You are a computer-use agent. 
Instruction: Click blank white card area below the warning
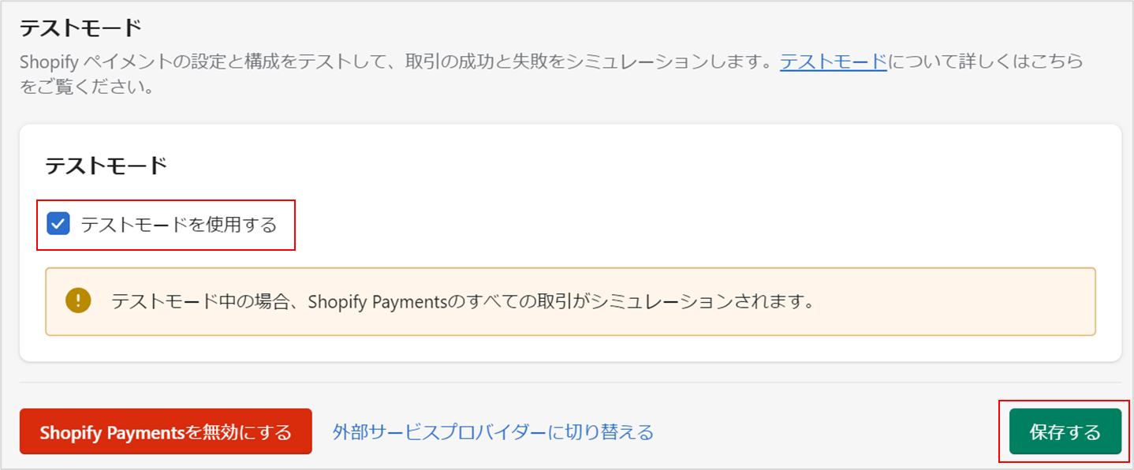571,349
